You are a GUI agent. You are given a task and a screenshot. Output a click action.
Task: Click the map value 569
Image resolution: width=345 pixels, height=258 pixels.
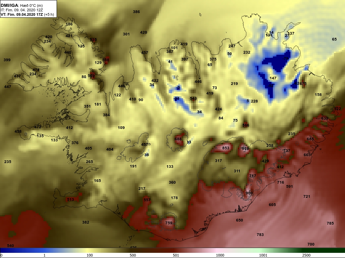pos(91,76)
